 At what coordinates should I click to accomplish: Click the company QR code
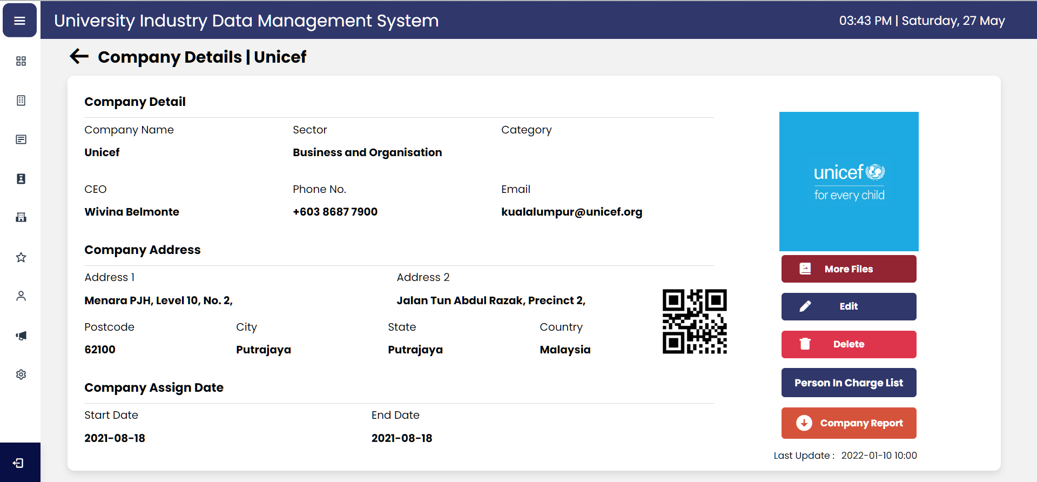(695, 322)
